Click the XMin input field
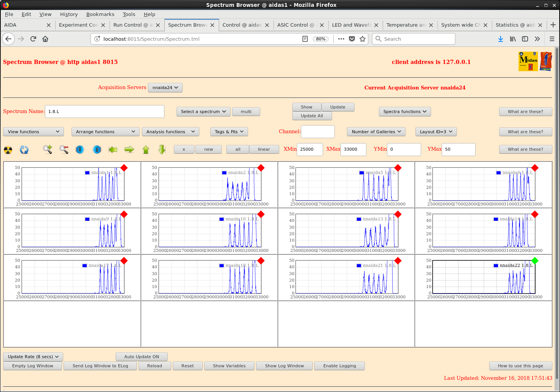 pos(309,149)
